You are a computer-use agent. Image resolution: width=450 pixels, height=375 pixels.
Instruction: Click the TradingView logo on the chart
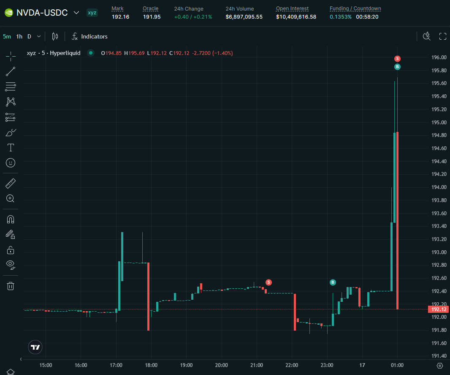35,347
